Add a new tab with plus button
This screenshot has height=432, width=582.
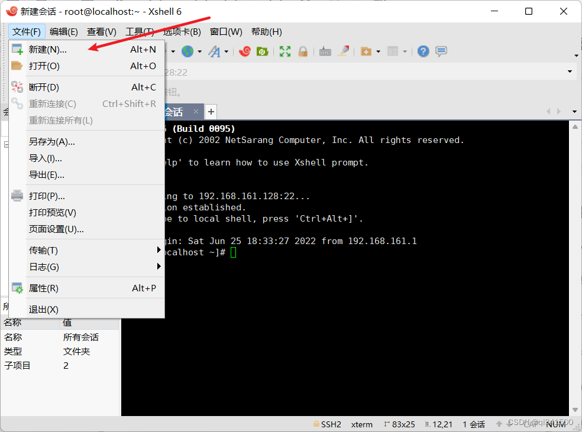point(211,112)
